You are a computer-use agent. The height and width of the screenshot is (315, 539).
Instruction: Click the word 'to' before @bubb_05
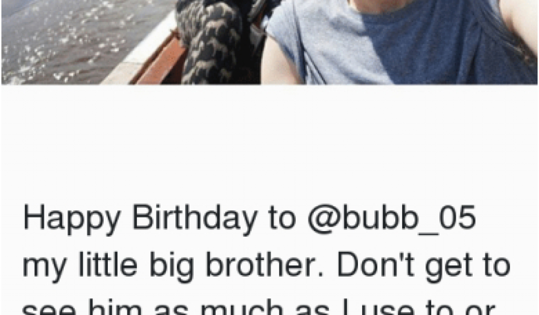click(282, 218)
